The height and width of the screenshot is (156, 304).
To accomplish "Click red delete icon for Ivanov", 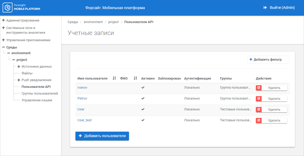I will [x=259, y=88].
